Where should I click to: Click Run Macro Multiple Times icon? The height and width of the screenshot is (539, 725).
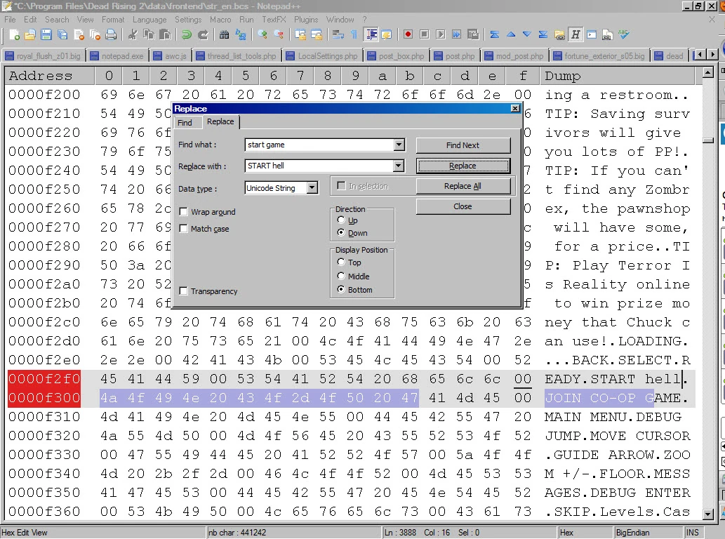point(456,34)
